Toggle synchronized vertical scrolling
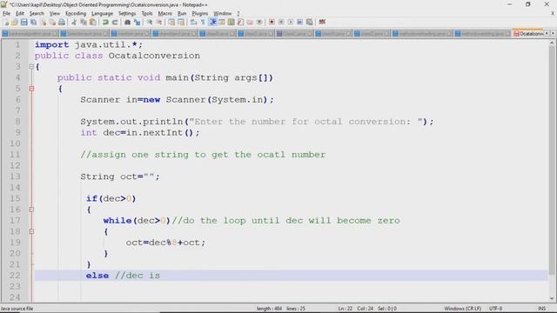The width and height of the screenshot is (557, 313). click(x=171, y=22)
